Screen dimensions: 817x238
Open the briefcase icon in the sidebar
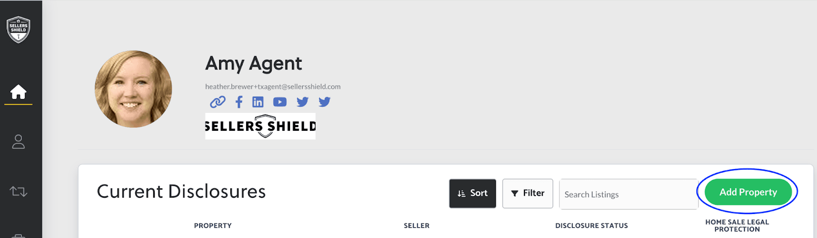(18, 235)
